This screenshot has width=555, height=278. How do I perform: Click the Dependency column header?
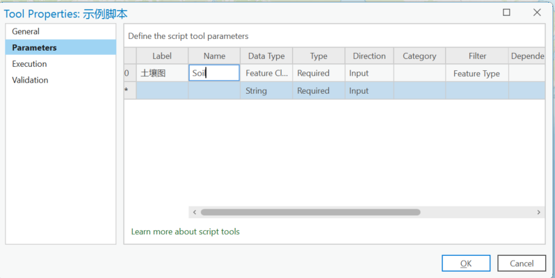pos(526,56)
